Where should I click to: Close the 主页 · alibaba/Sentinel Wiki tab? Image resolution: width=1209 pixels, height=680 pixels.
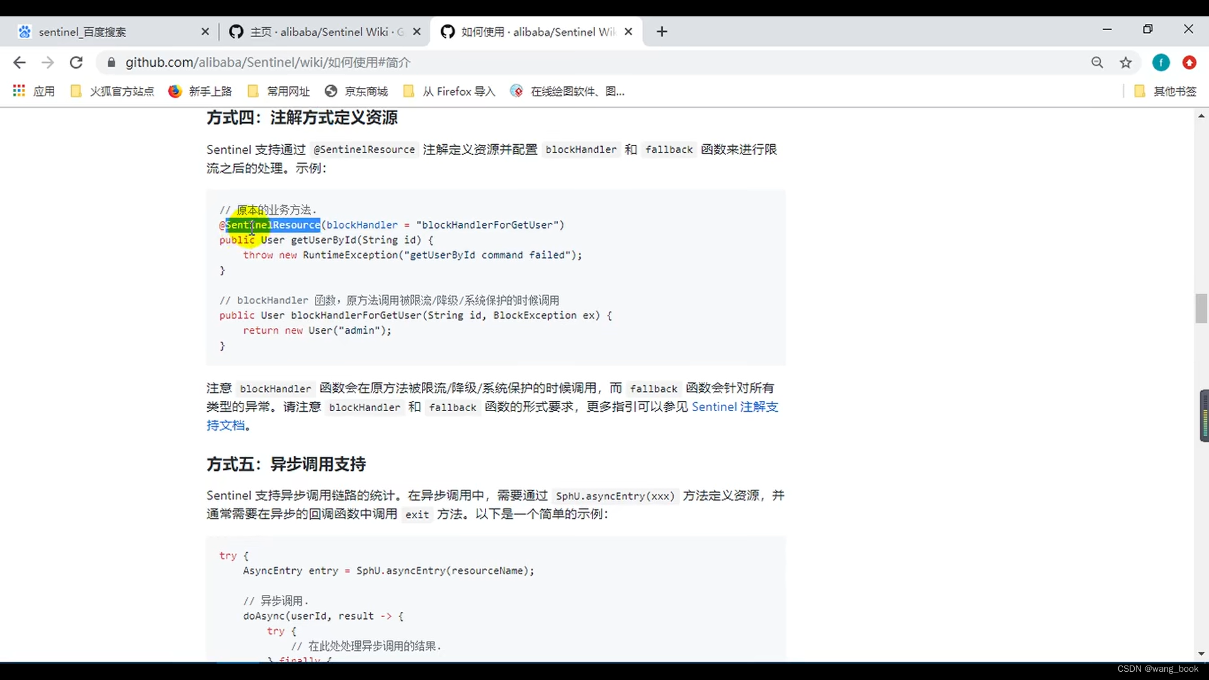click(x=416, y=31)
